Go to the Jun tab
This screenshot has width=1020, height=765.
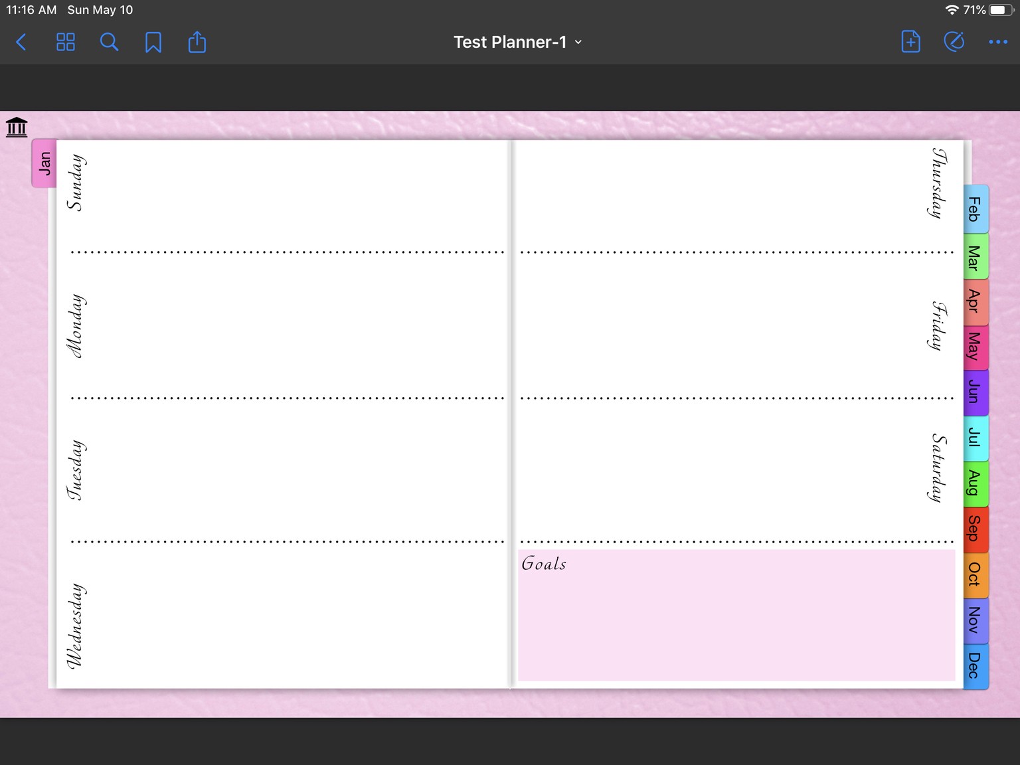(976, 392)
